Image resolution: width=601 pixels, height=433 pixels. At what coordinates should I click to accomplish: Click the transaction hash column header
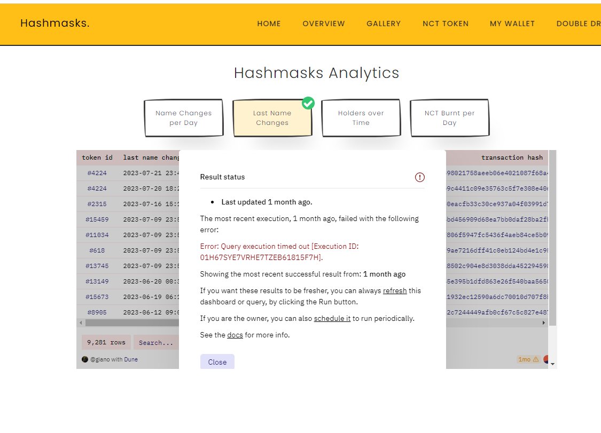512,158
